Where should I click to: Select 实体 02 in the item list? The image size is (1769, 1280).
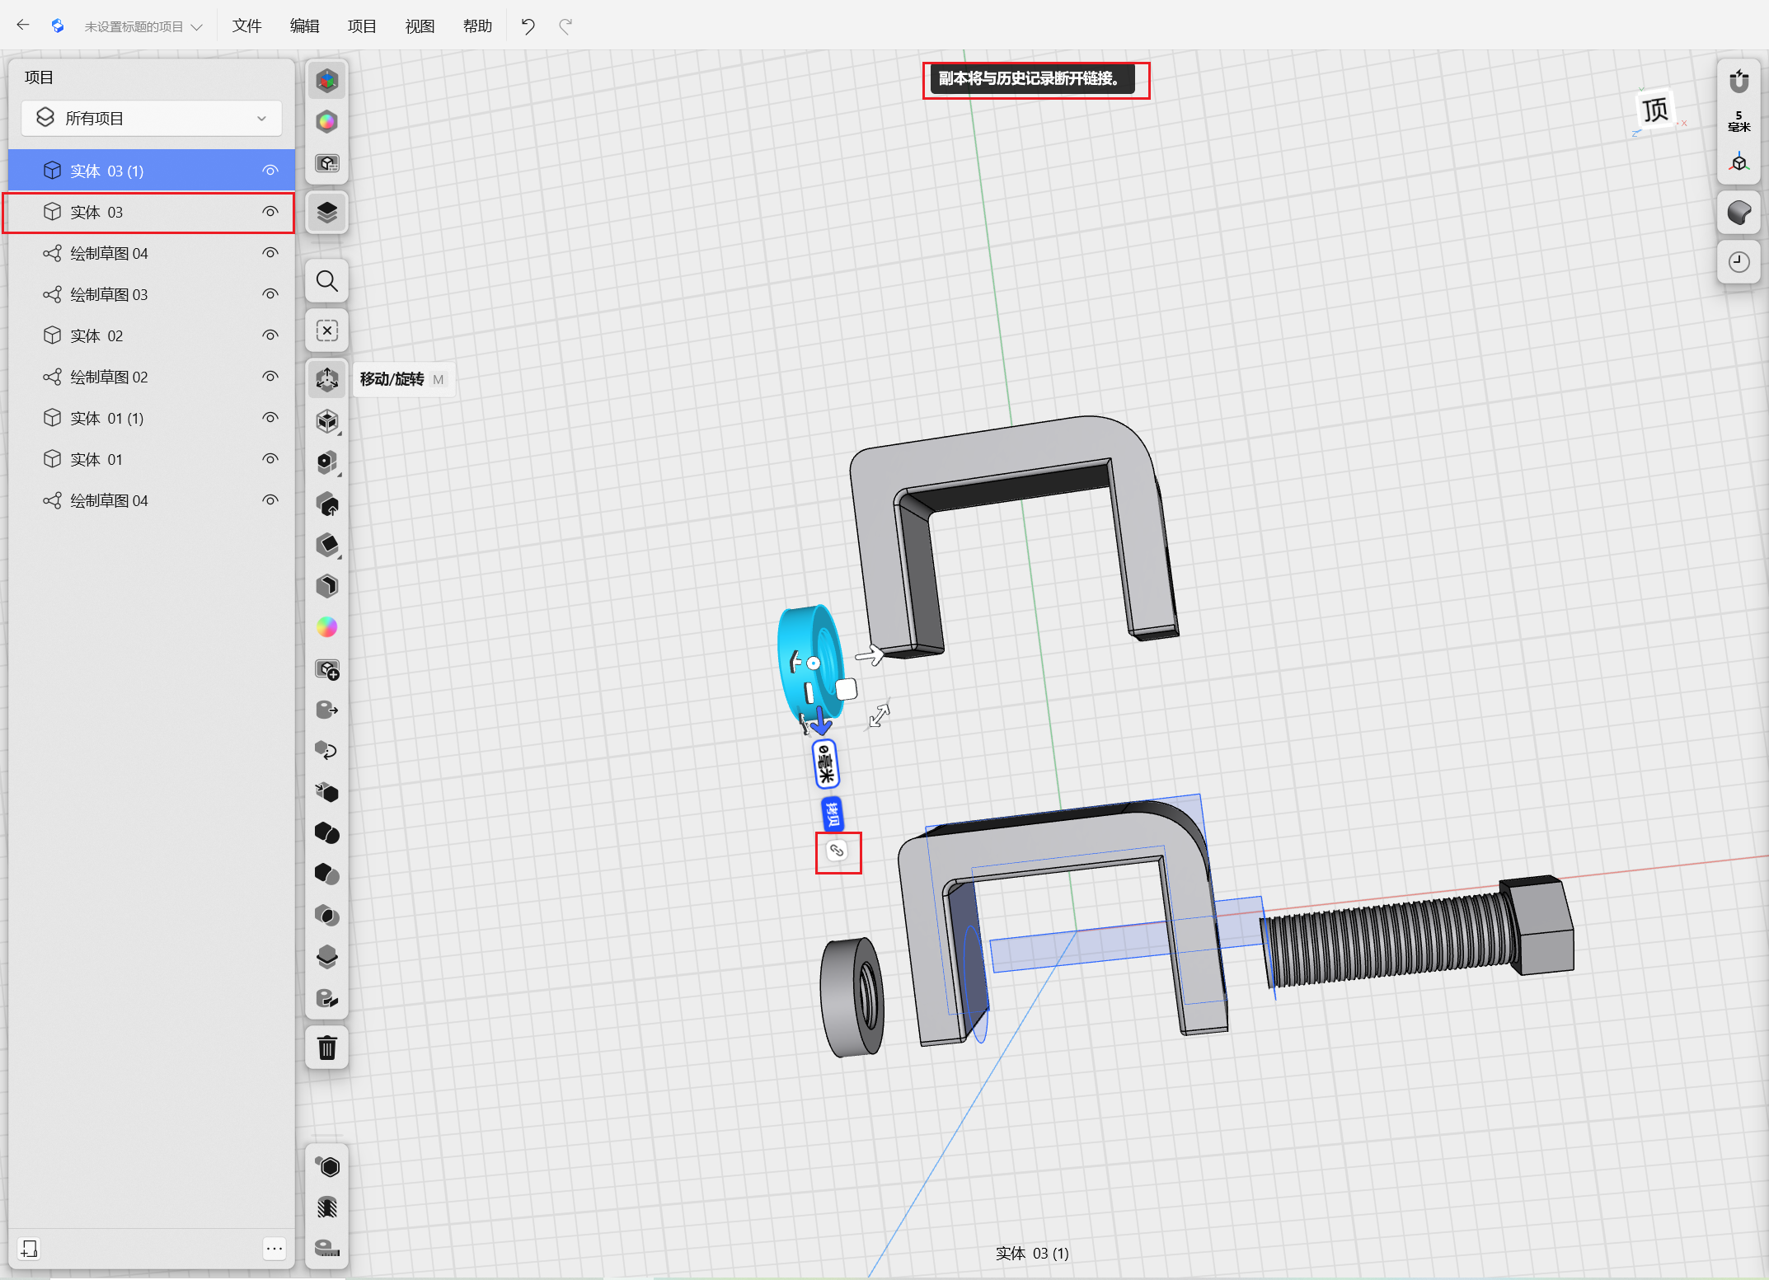pos(96,335)
